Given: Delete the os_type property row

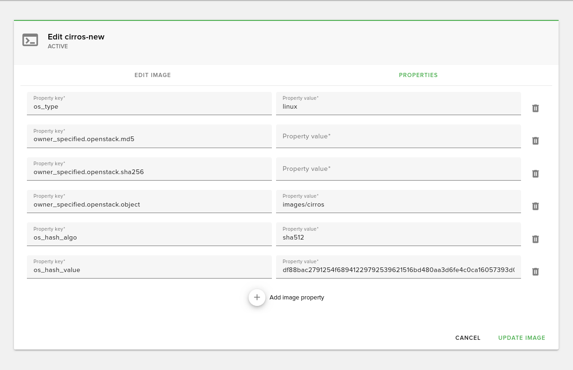Looking at the screenshot, I should pyautogui.click(x=535, y=108).
